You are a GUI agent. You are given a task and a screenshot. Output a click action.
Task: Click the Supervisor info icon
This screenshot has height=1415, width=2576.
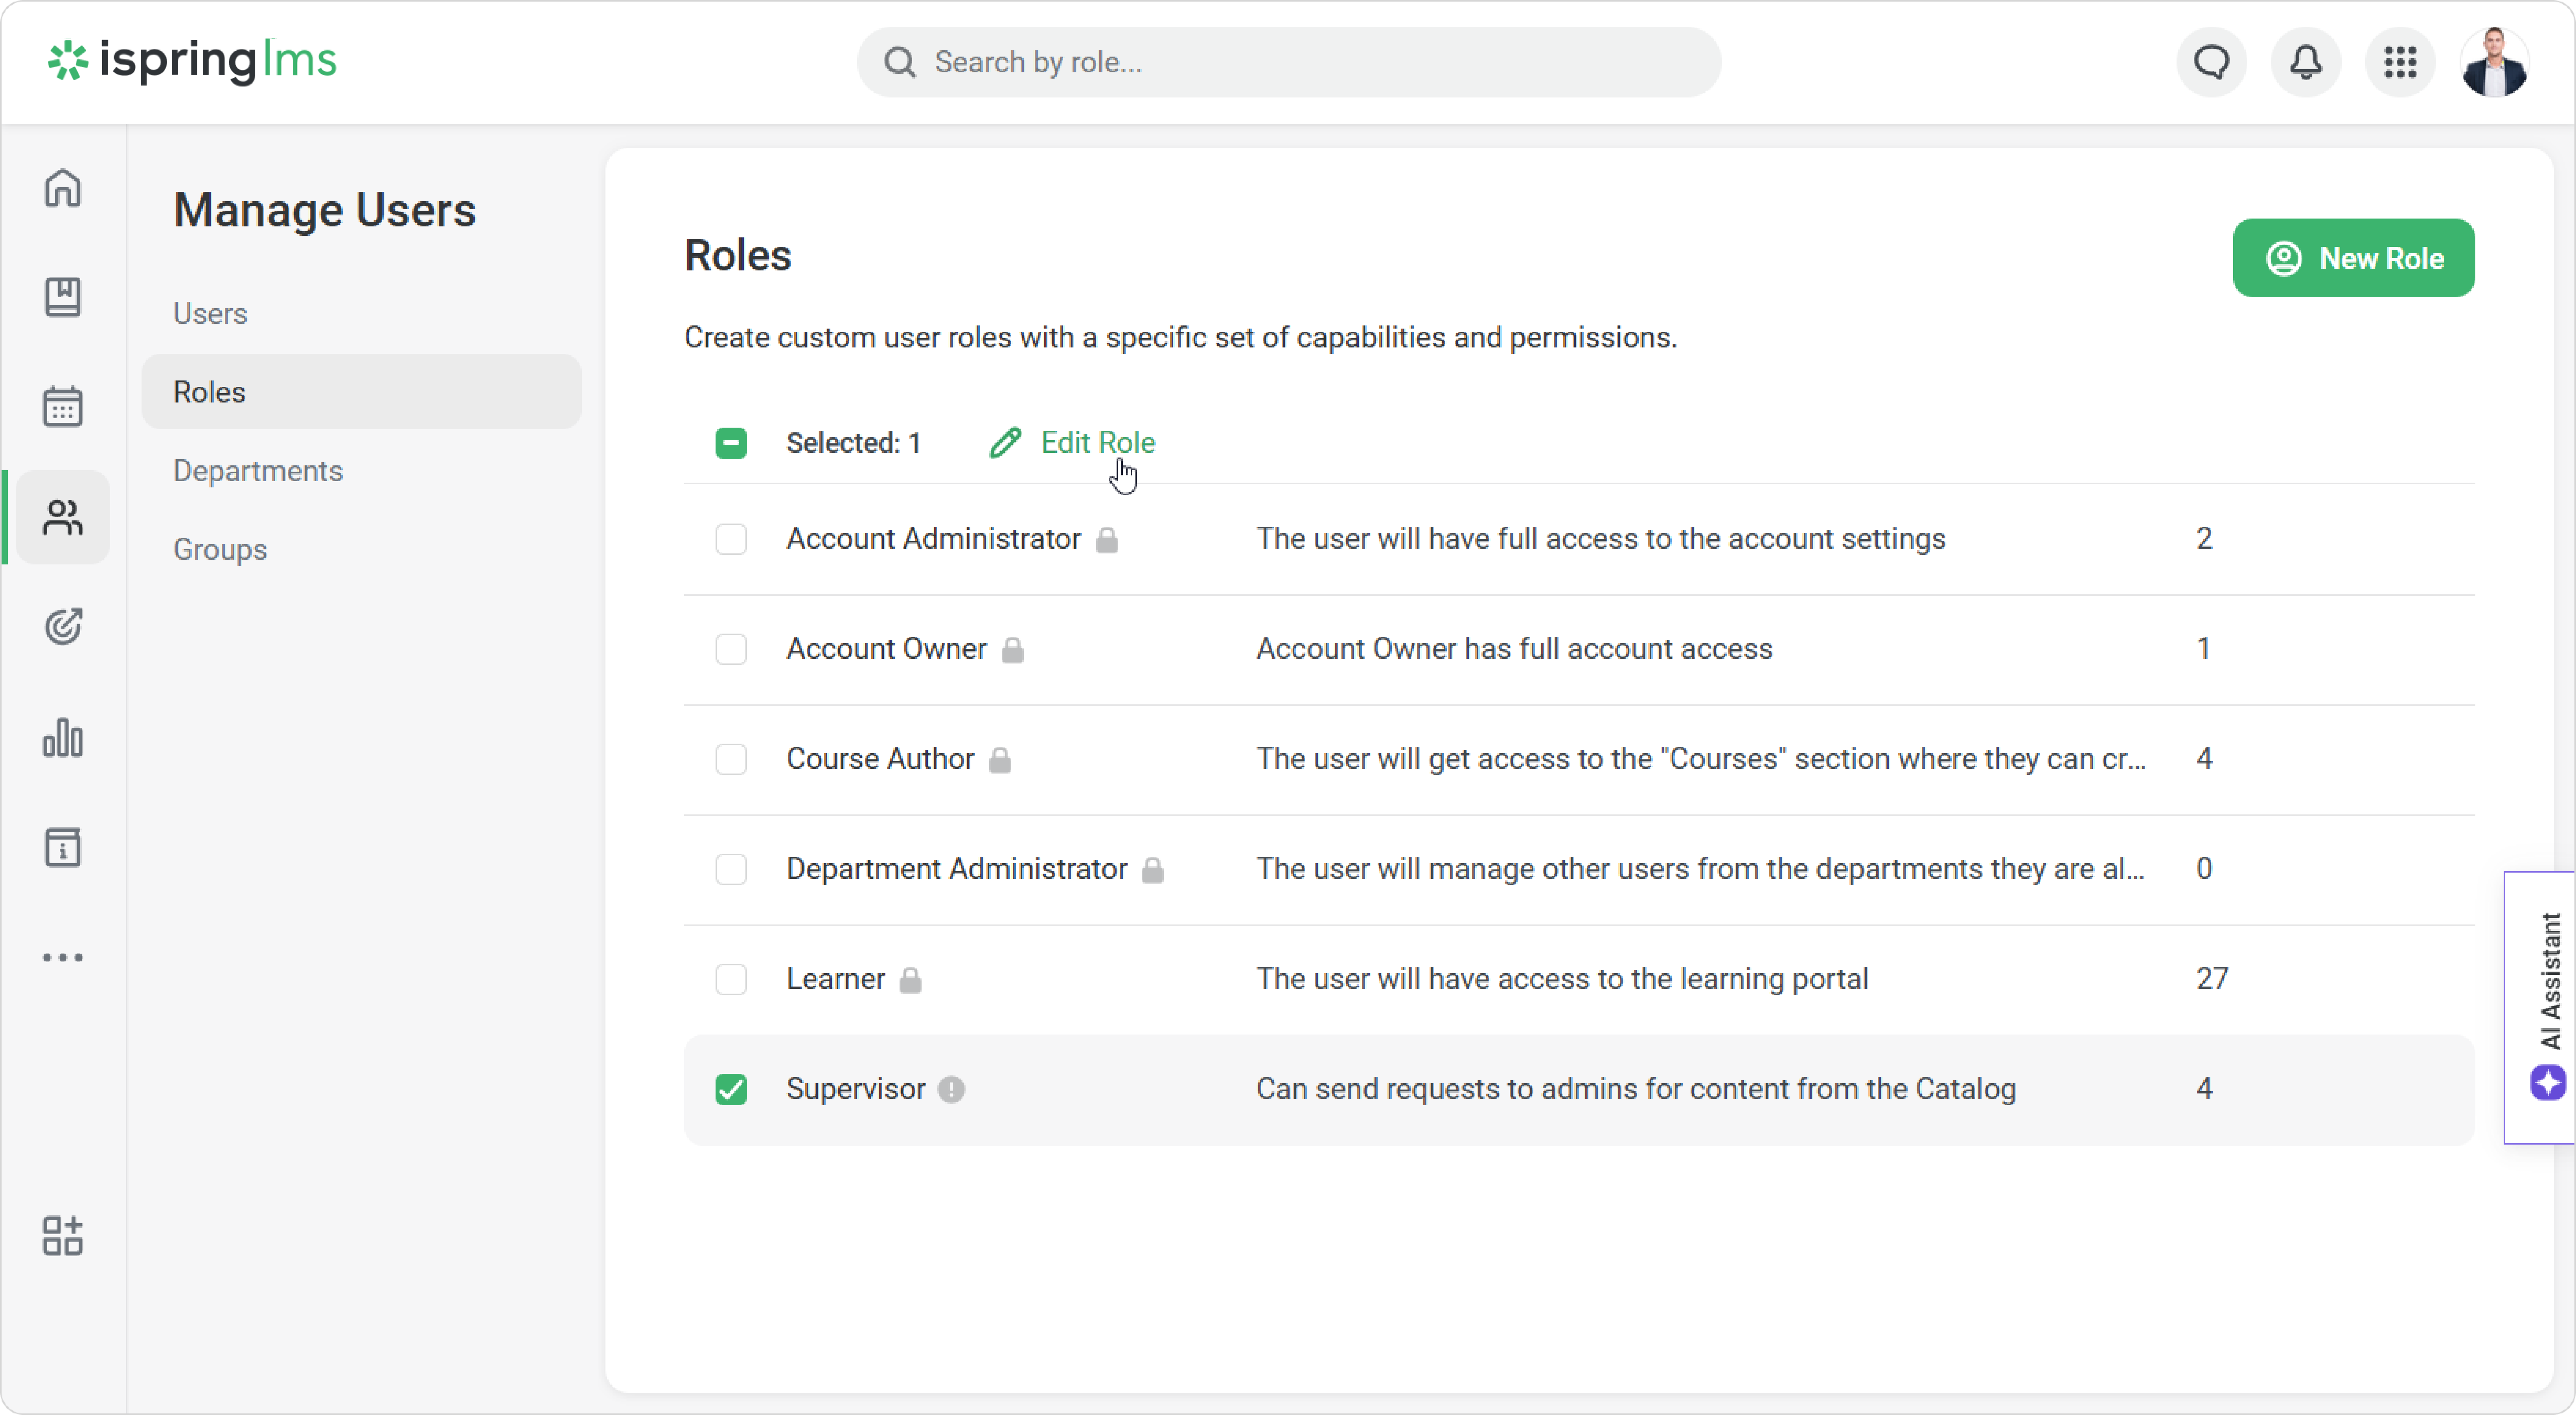(951, 1089)
